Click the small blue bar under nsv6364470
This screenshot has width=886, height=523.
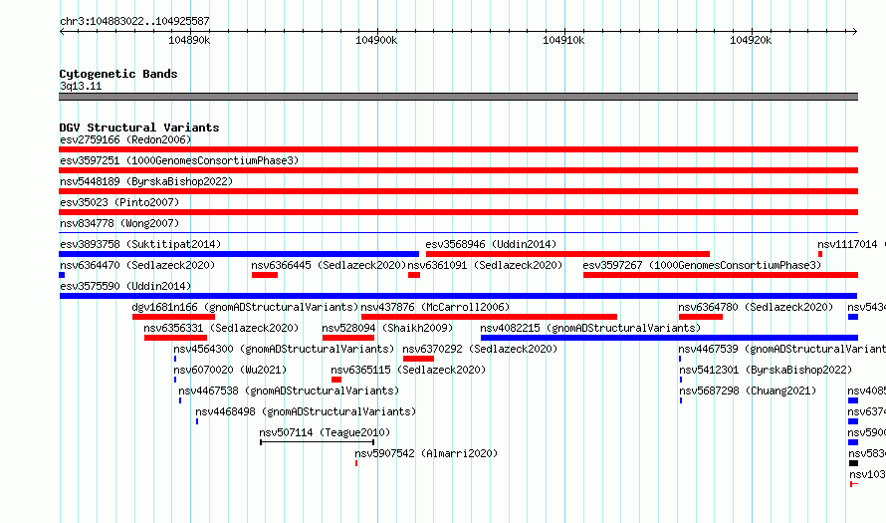click(62, 275)
